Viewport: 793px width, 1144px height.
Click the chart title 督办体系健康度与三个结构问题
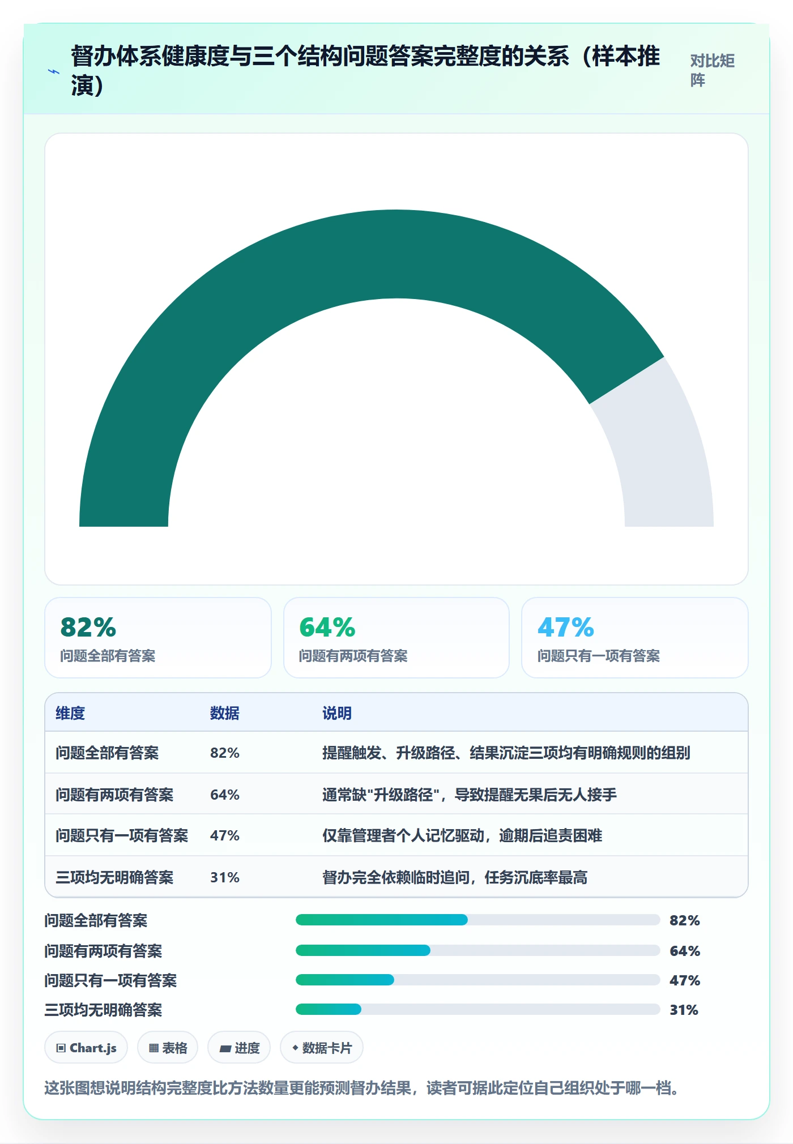(x=366, y=71)
